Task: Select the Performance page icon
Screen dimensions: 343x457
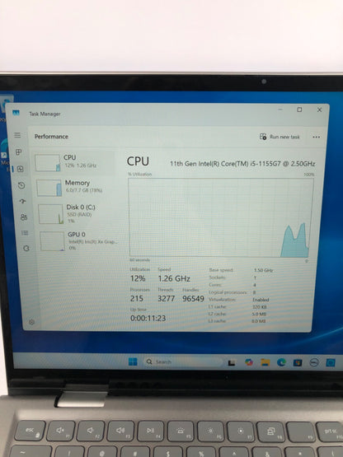Action: (x=20, y=169)
